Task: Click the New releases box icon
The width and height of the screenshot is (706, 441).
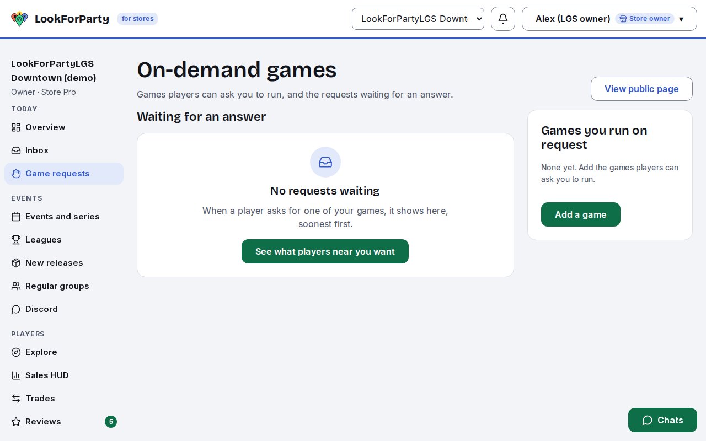Action: [x=16, y=263]
